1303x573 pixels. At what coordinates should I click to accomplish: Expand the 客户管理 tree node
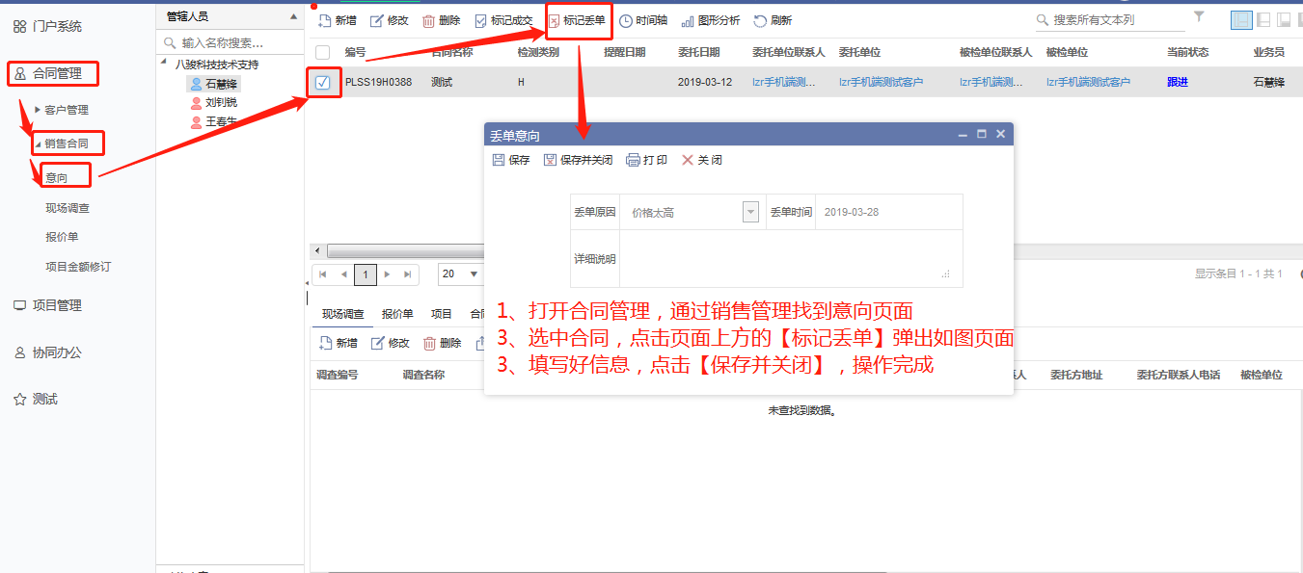click(38, 110)
